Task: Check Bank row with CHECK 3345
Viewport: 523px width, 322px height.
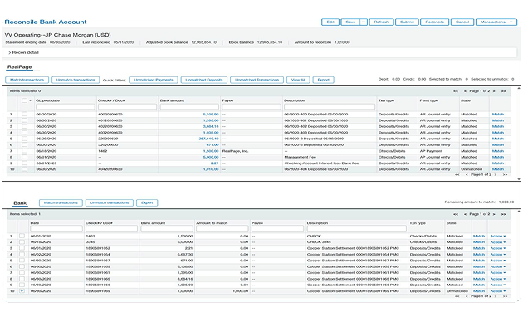Action: [22, 242]
